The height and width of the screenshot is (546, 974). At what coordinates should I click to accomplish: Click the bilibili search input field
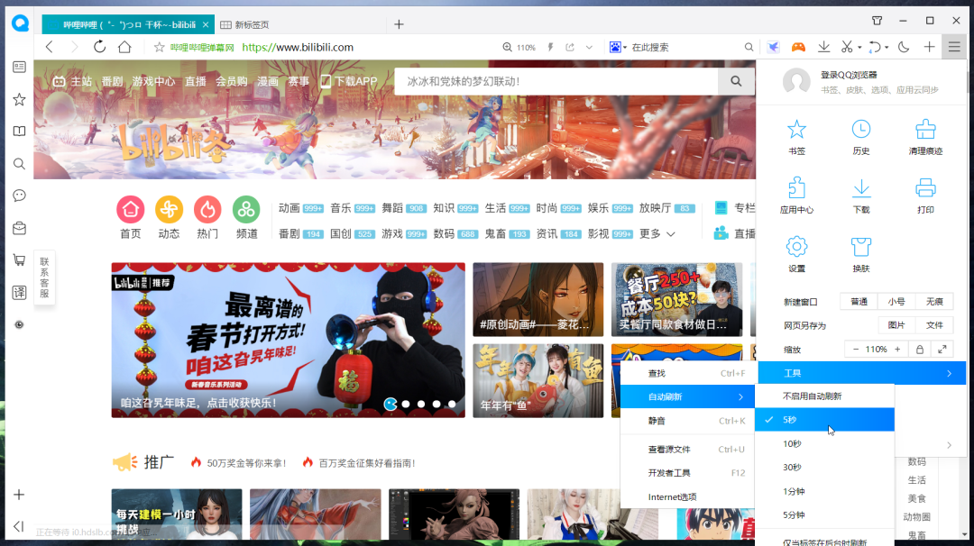click(x=556, y=81)
